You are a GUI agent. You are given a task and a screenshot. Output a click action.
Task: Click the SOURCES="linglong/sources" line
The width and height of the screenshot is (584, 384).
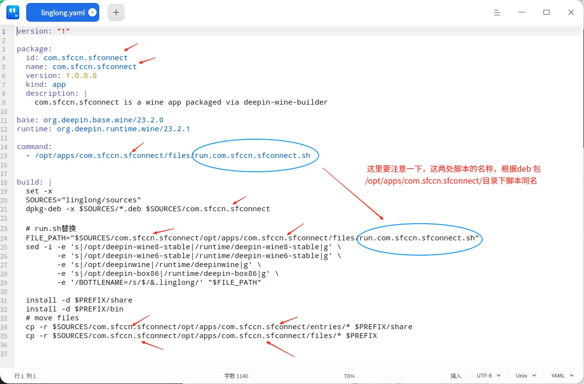(83, 200)
